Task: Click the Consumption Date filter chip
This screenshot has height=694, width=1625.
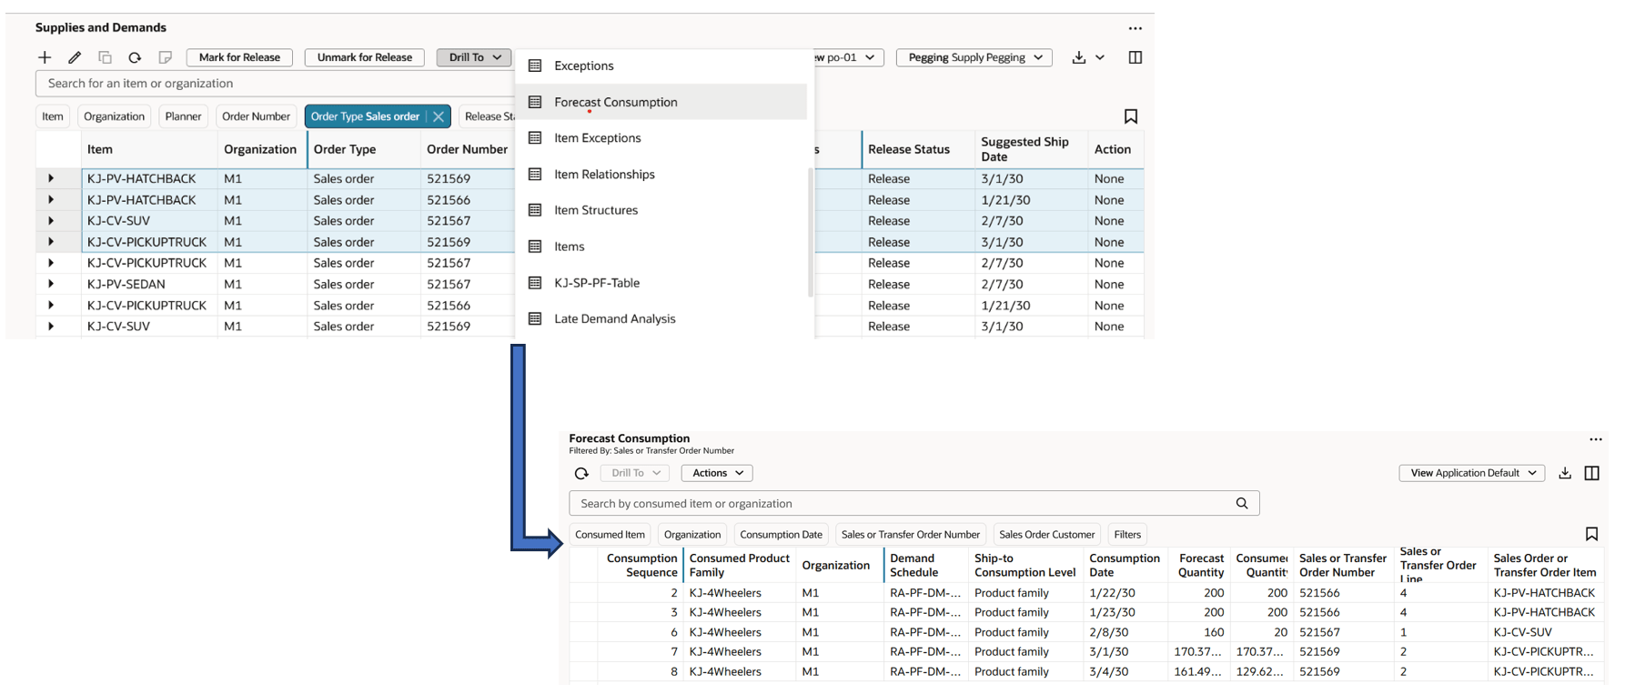Action: 781,535
